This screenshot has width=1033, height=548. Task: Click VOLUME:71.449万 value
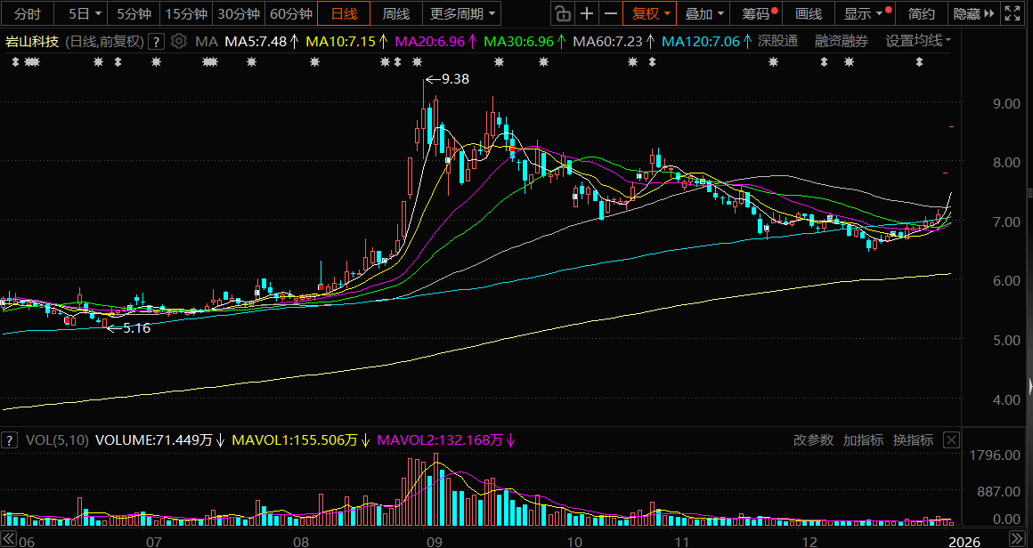(x=154, y=440)
